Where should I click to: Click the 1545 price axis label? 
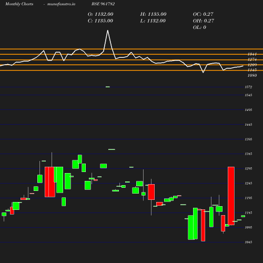(248, 95)
